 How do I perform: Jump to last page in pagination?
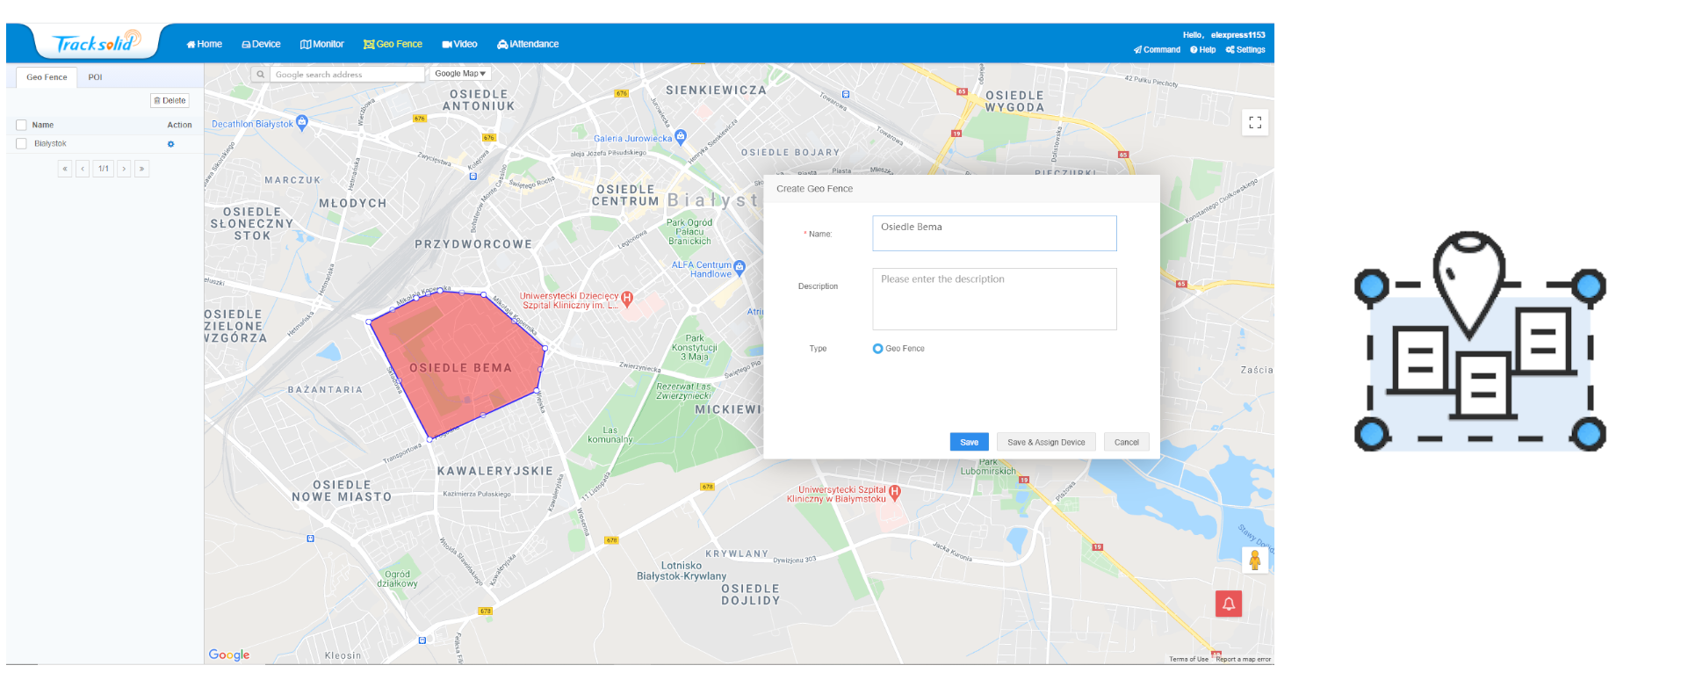(141, 169)
